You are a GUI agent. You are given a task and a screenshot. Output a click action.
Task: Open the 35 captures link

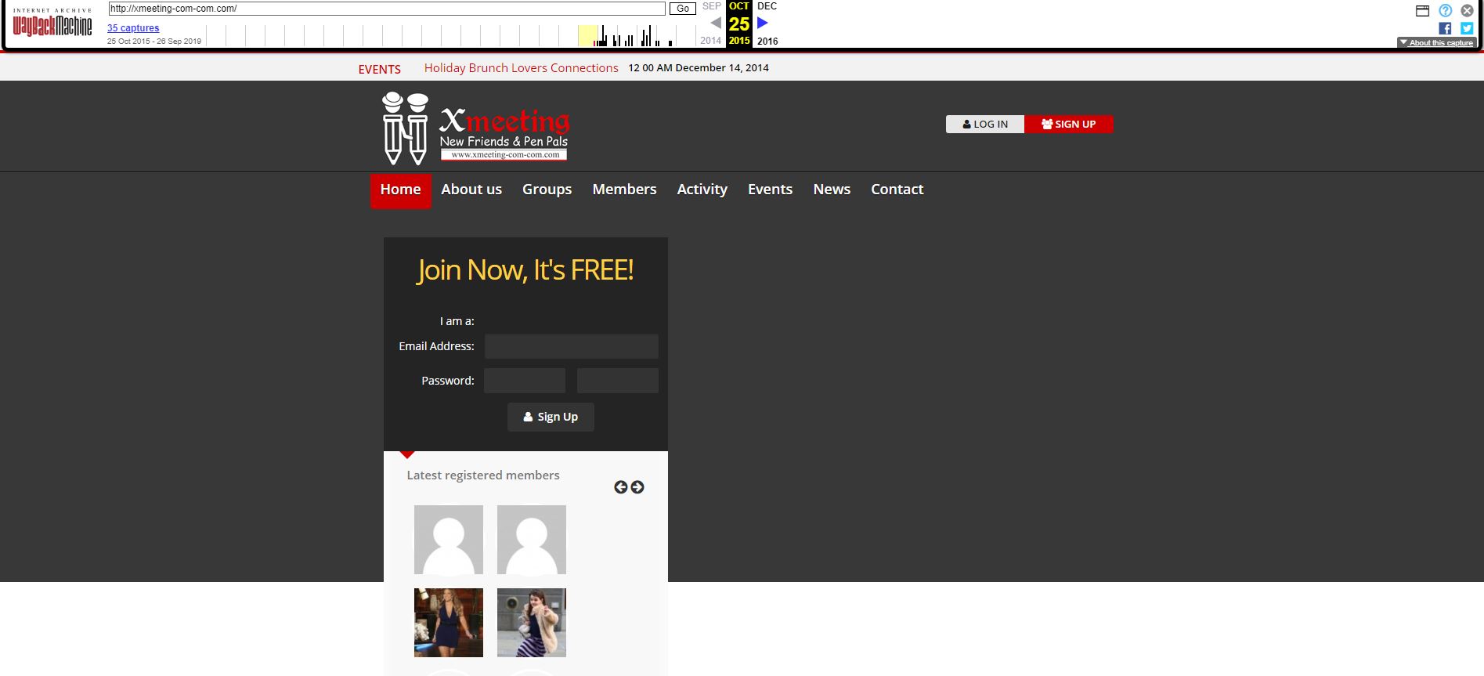click(133, 28)
